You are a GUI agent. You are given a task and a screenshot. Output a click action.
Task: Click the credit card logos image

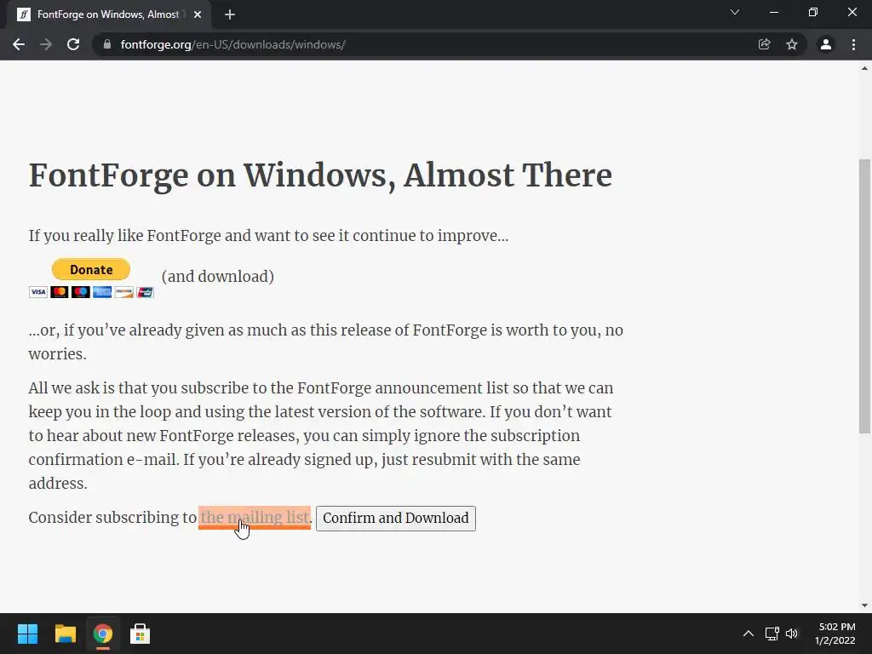91,292
